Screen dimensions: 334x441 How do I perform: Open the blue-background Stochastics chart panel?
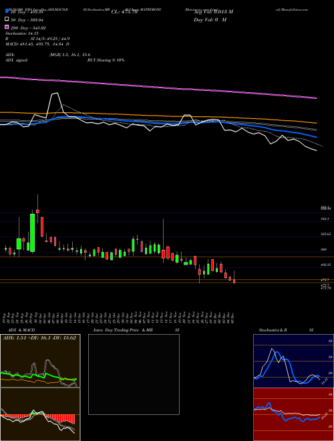coord(293,361)
